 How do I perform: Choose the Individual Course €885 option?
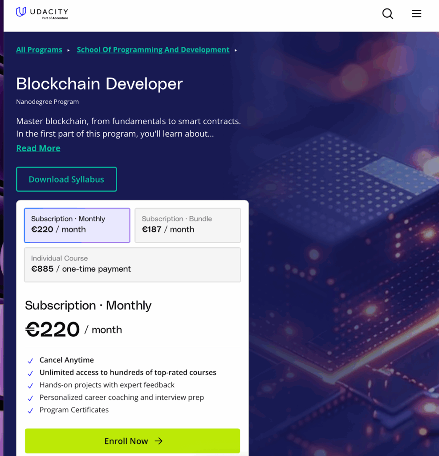pyautogui.click(x=132, y=265)
